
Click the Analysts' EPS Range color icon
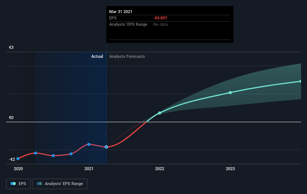pyautogui.click(x=39, y=184)
